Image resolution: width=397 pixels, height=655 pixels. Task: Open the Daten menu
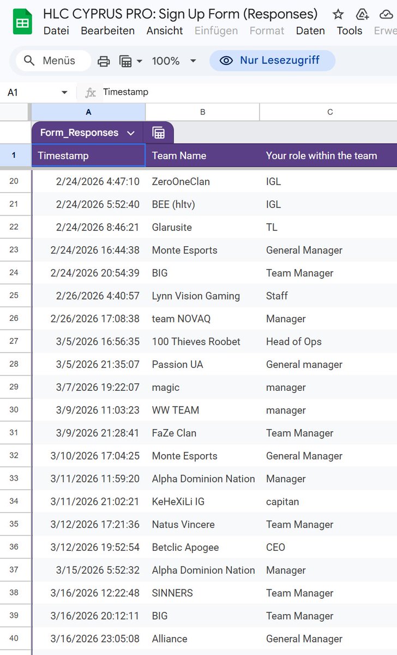[310, 31]
